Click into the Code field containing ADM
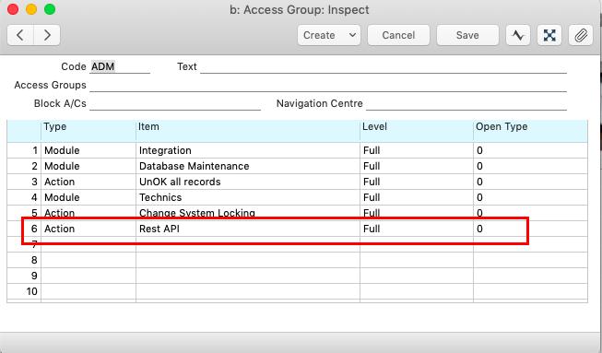 pyautogui.click(x=120, y=66)
